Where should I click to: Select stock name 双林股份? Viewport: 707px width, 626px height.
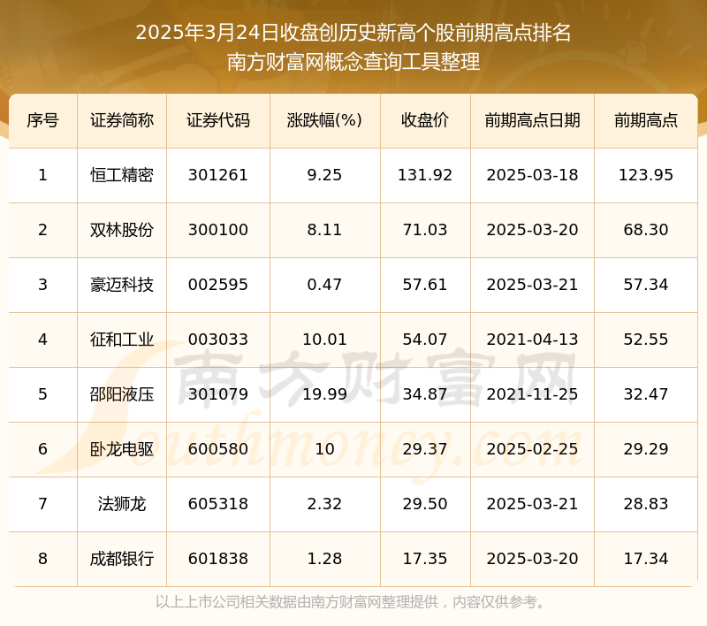tap(122, 230)
